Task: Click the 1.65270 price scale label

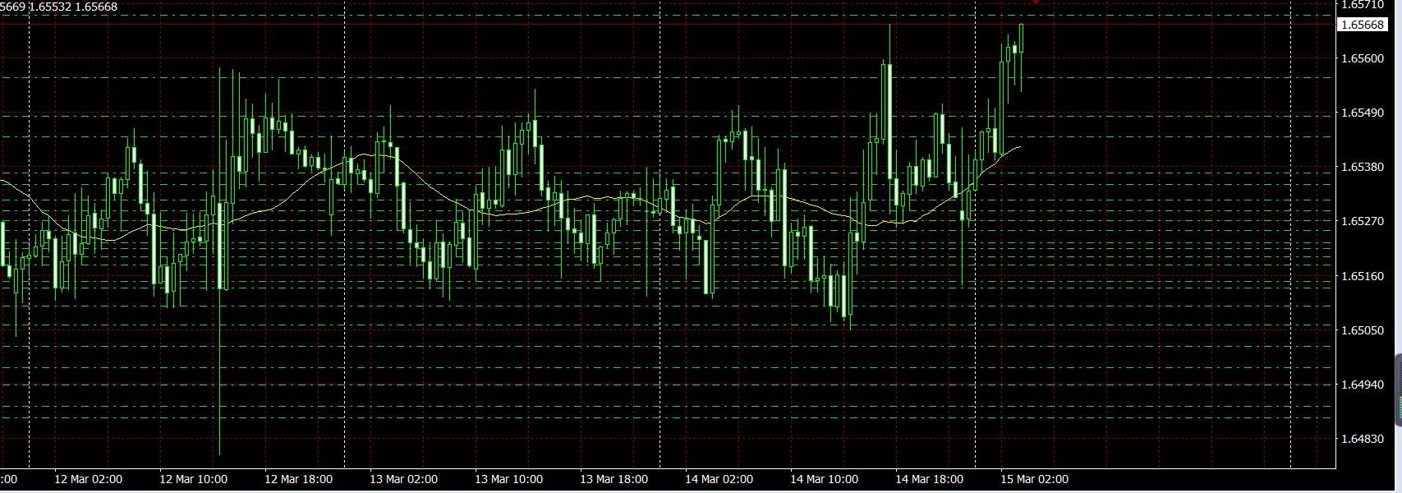Action: pyautogui.click(x=1362, y=221)
